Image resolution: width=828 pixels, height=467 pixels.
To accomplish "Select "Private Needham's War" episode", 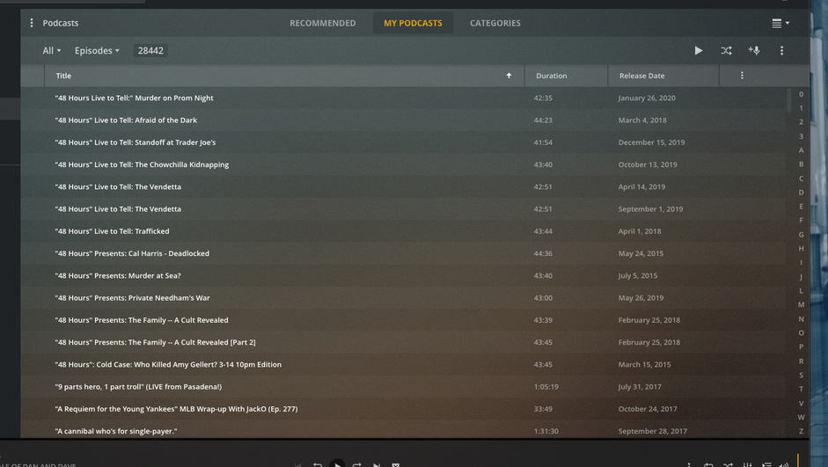I will [x=132, y=297].
